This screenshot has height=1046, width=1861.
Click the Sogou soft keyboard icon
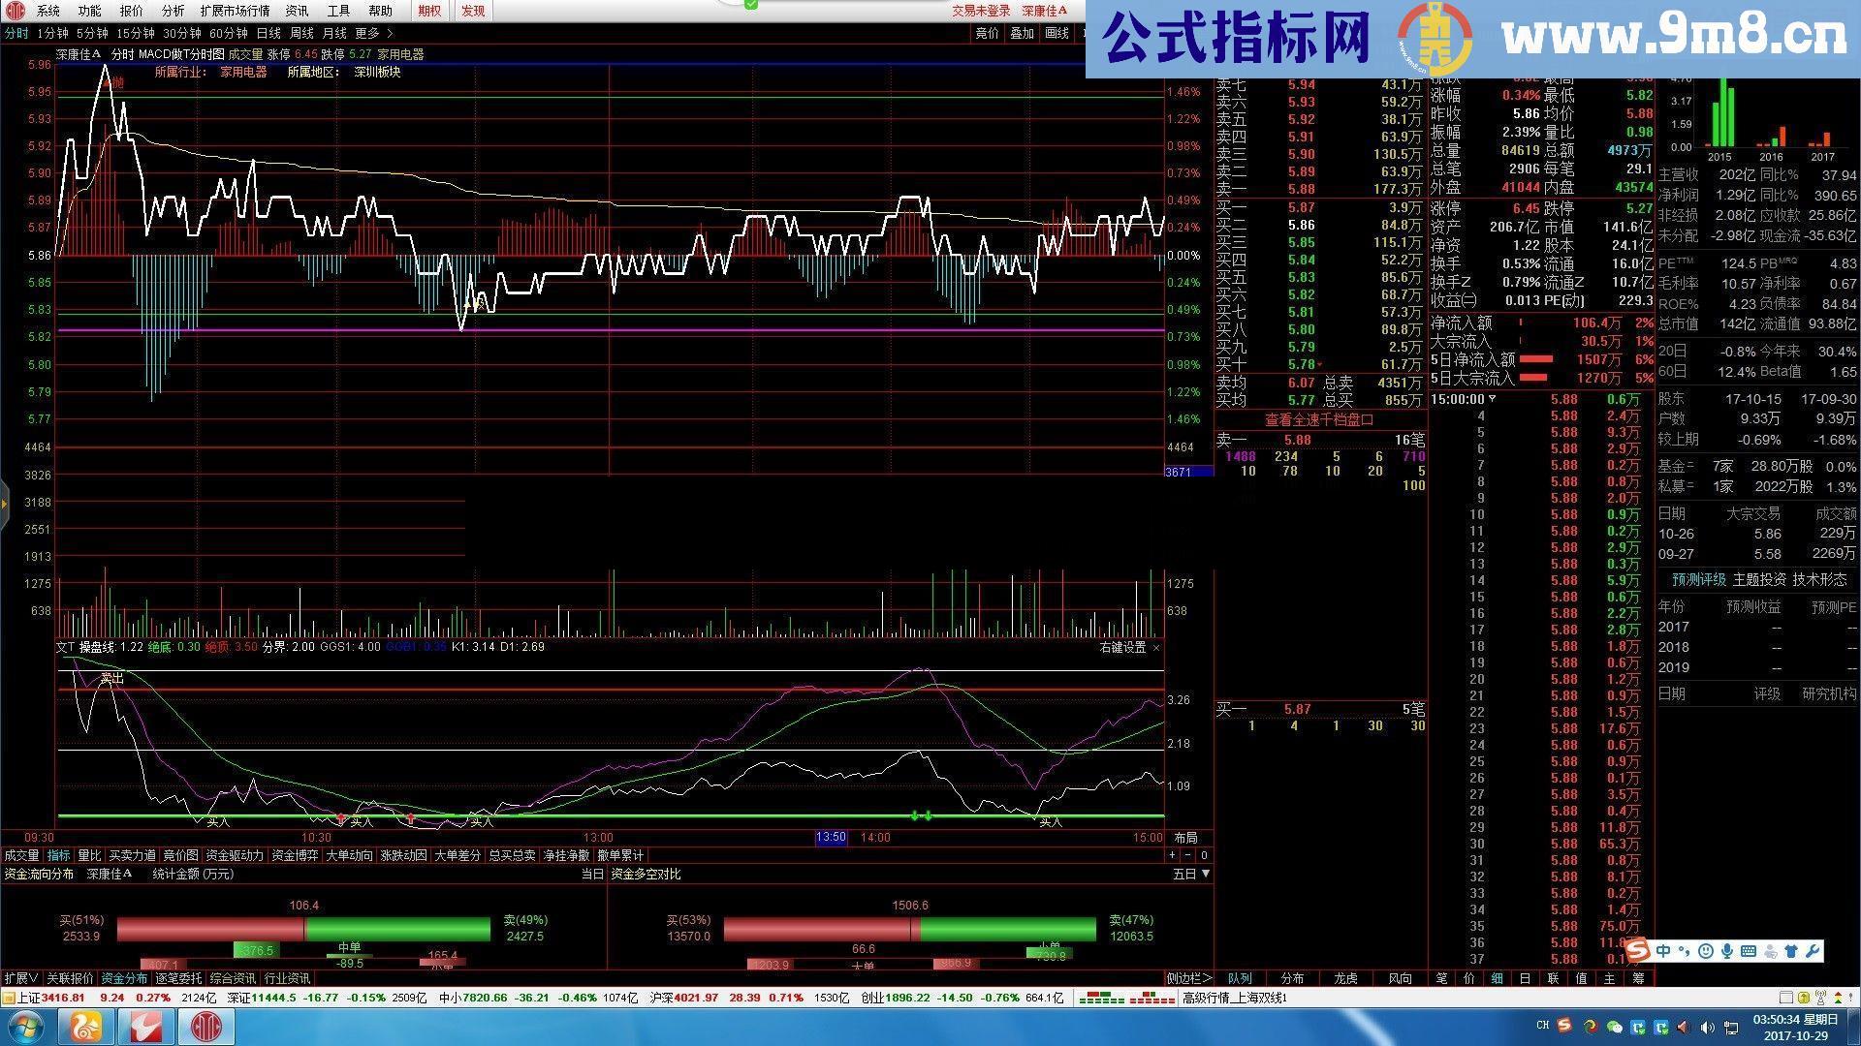(1749, 951)
